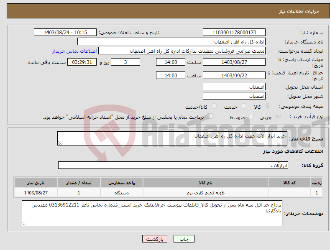The image size is (330, 250).
Task: Click the تاریخ نیاز column header
Action: click(36, 183)
